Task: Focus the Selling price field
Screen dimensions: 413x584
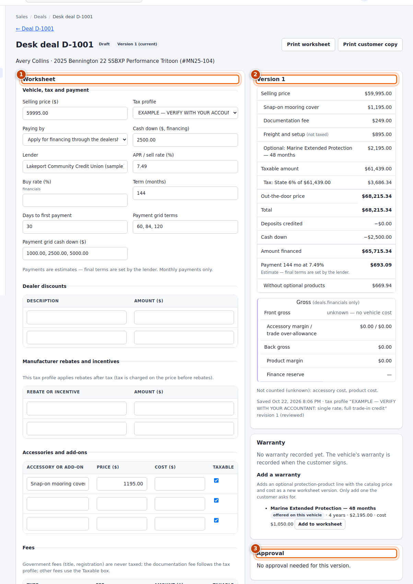Action: point(75,113)
